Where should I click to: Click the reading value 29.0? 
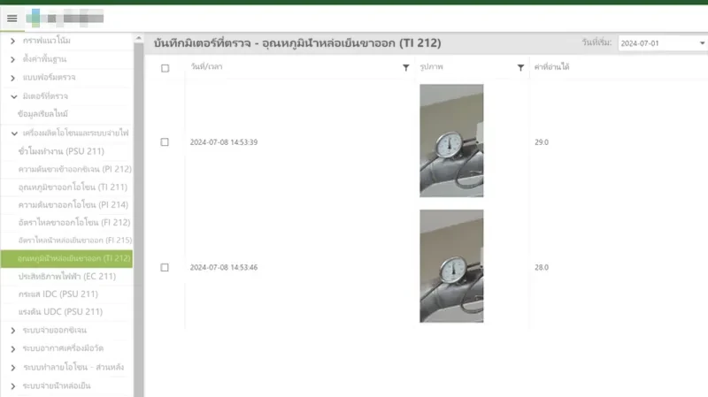[x=542, y=142]
